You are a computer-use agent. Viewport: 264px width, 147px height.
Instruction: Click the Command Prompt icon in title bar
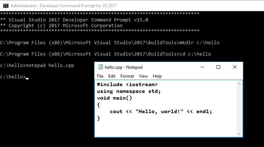pyautogui.click(x=4, y=5)
